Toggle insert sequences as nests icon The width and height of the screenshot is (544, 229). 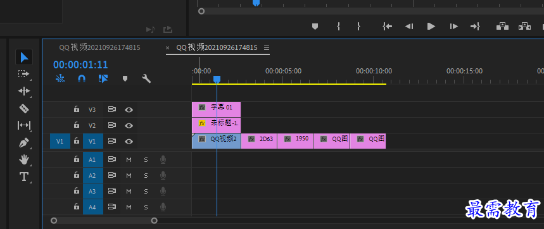click(x=60, y=79)
